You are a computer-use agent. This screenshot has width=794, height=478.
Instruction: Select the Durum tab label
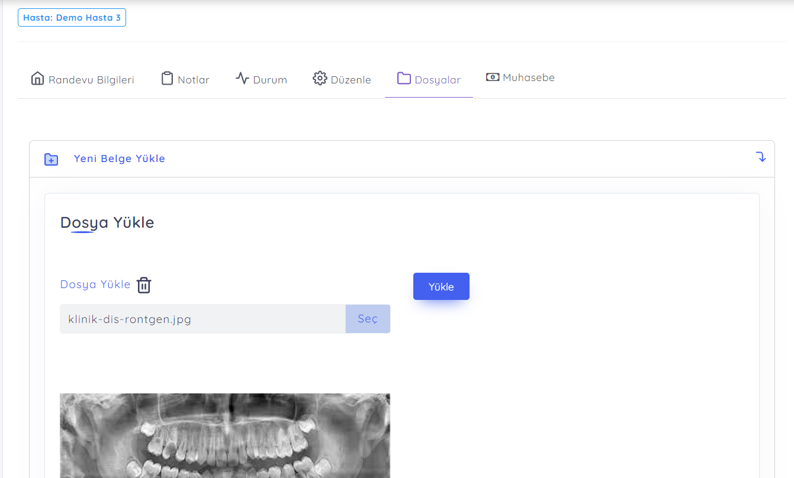pyautogui.click(x=270, y=80)
